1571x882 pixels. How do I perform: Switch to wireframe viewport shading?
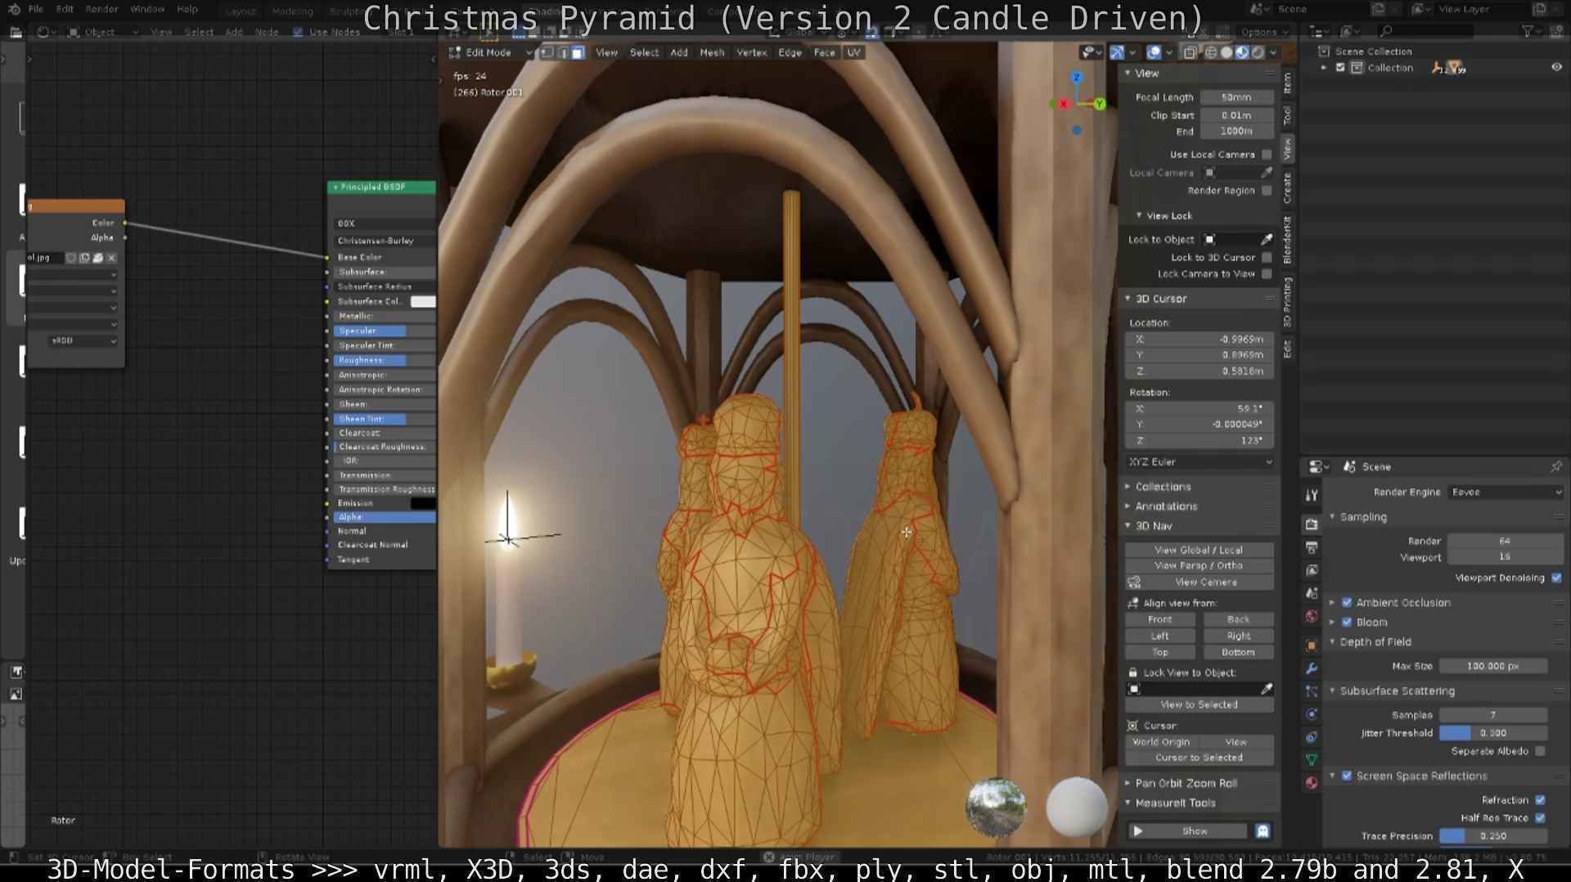point(1211,52)
